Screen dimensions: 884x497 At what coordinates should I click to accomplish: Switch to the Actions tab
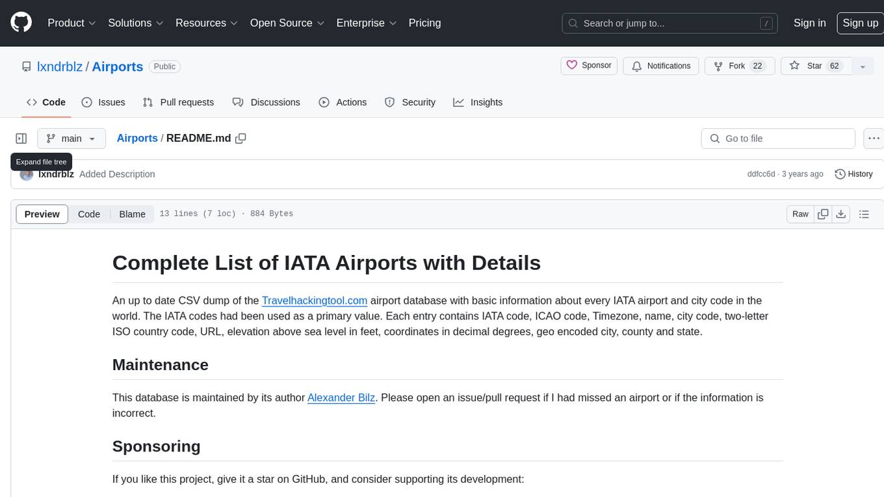coord(343,102)
